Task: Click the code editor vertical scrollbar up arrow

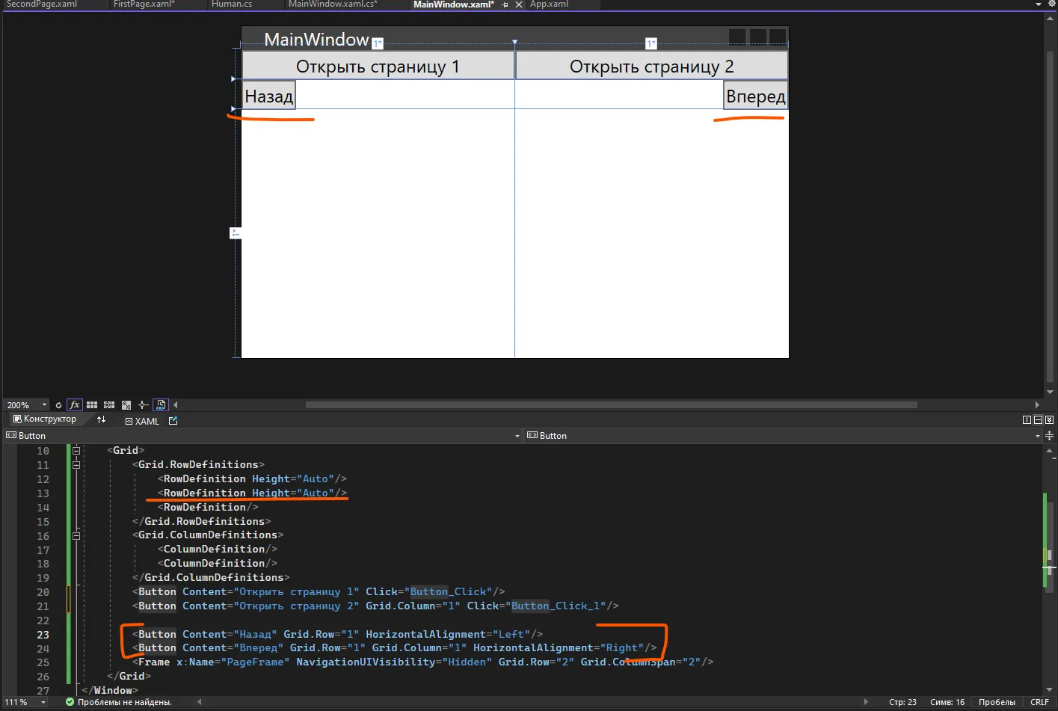Action: [1050, 450]
